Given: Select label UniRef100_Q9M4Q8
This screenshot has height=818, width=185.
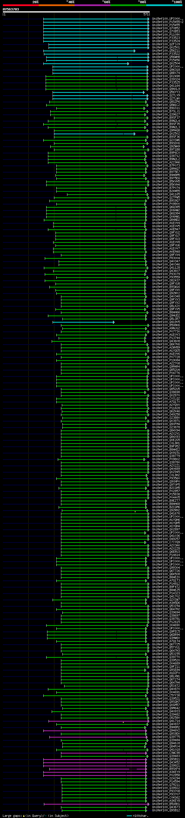Looking at the screenshot, I should tap(166, 131).
